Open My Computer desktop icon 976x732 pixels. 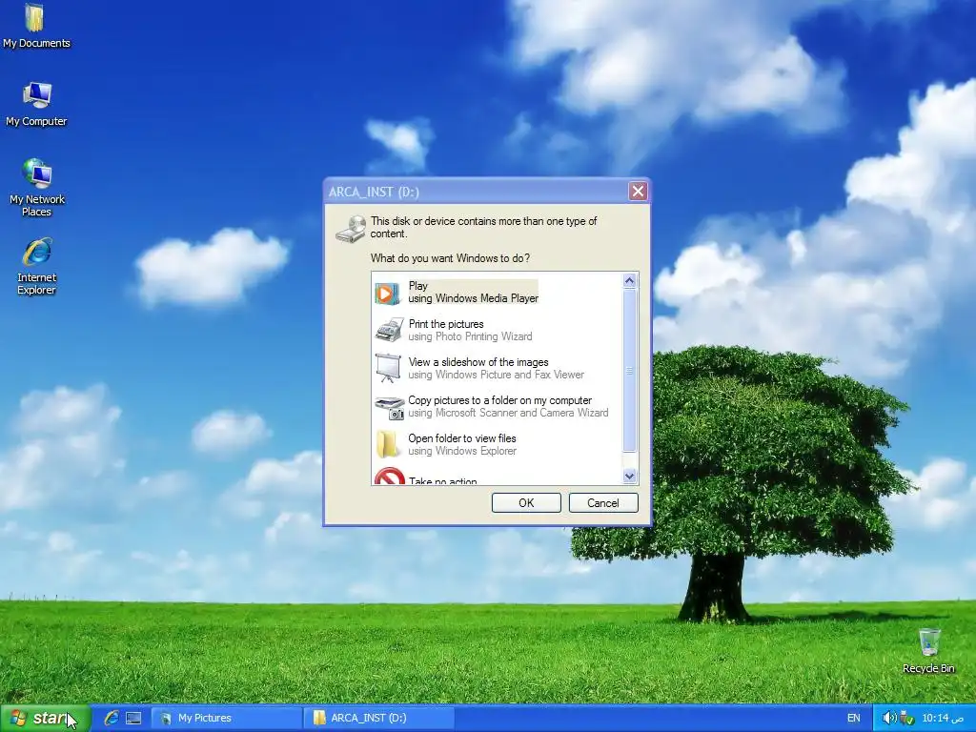[x=36, y=103]
